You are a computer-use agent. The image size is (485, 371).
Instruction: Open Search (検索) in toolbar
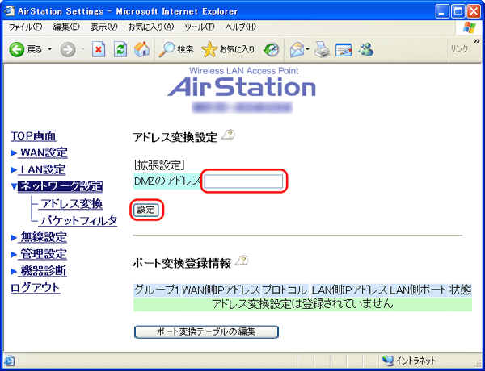pos(176,49)
